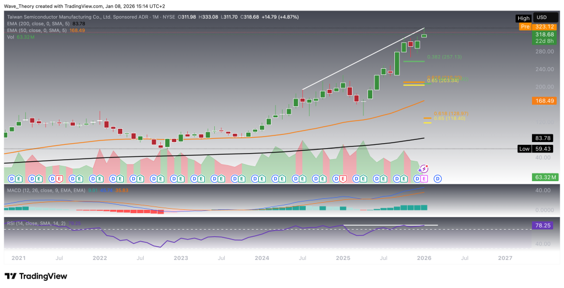Click the first dividend D marker at far left
Image resolution: width=564 pixels, height=288 pixels.
(x=12, y=178)
